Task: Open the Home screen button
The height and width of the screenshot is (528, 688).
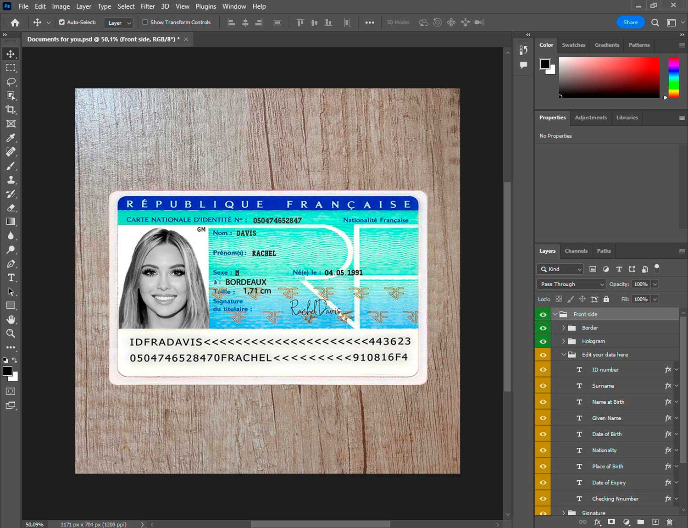Action: [15, 22]
